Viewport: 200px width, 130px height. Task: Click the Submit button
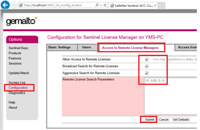pos(150,120)
